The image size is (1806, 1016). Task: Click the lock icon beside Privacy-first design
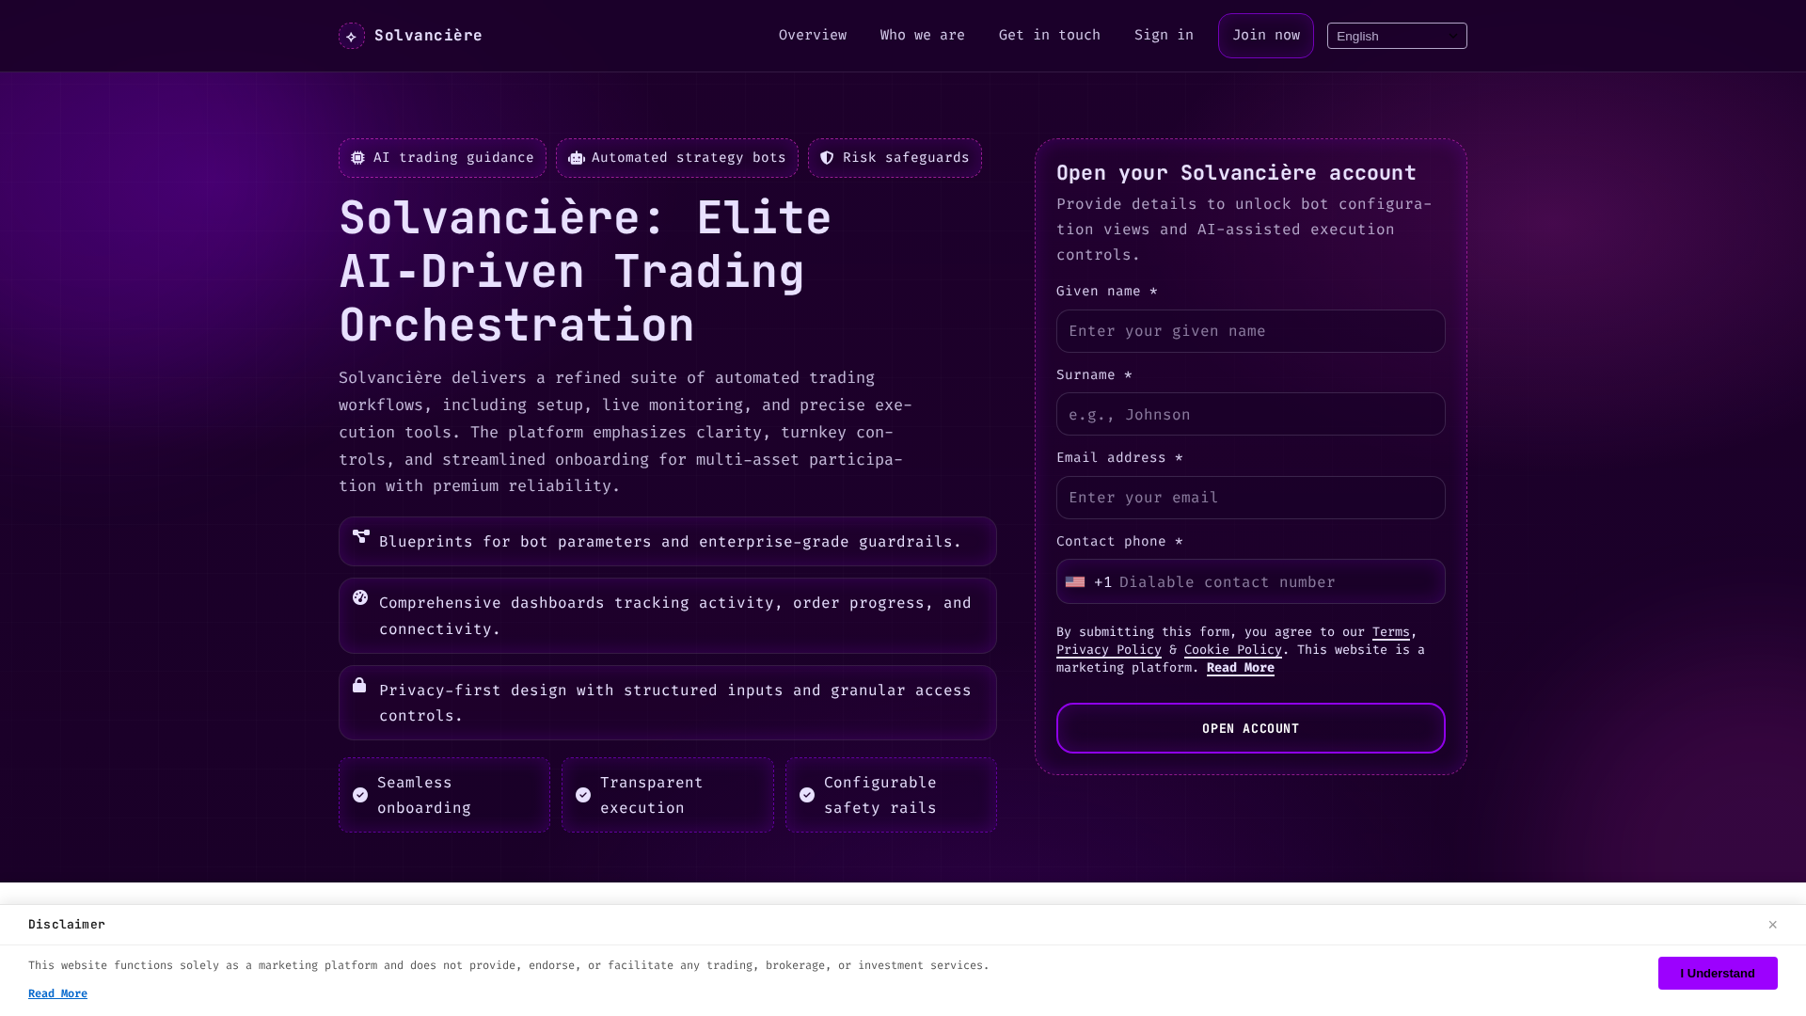359,685
